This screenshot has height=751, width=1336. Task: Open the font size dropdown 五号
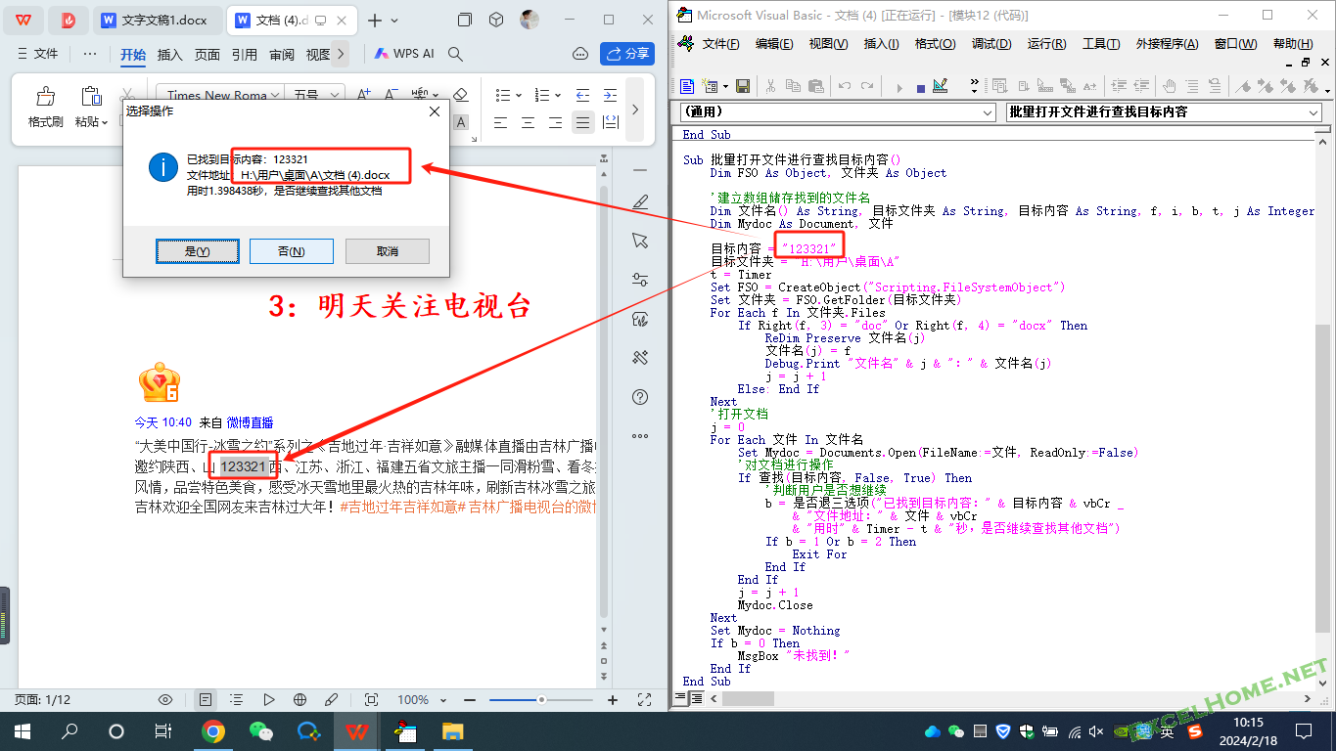335,95
